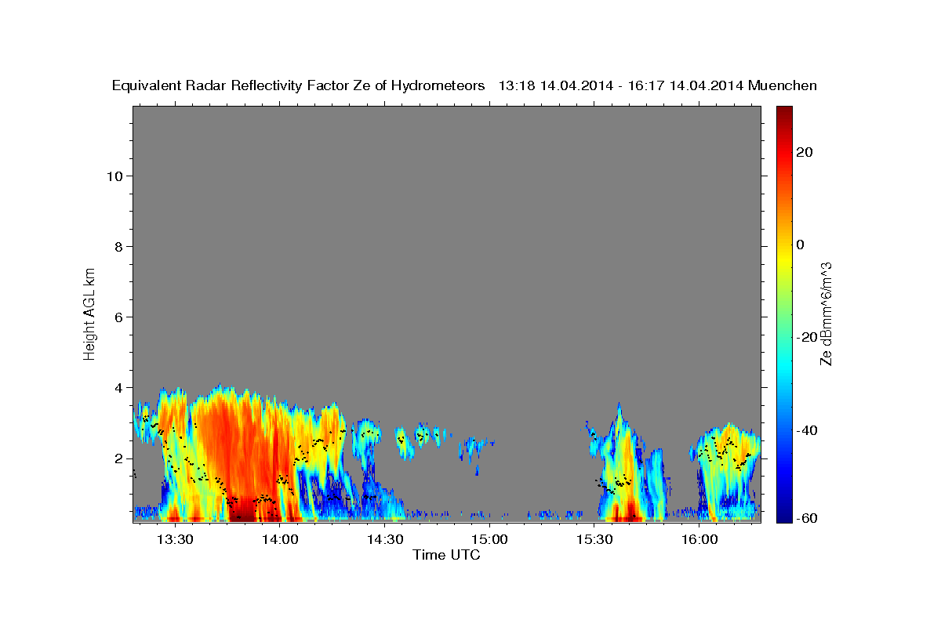Click the colorbar value label 20
The width and height of the screenshot is (941, 627).
804,152
